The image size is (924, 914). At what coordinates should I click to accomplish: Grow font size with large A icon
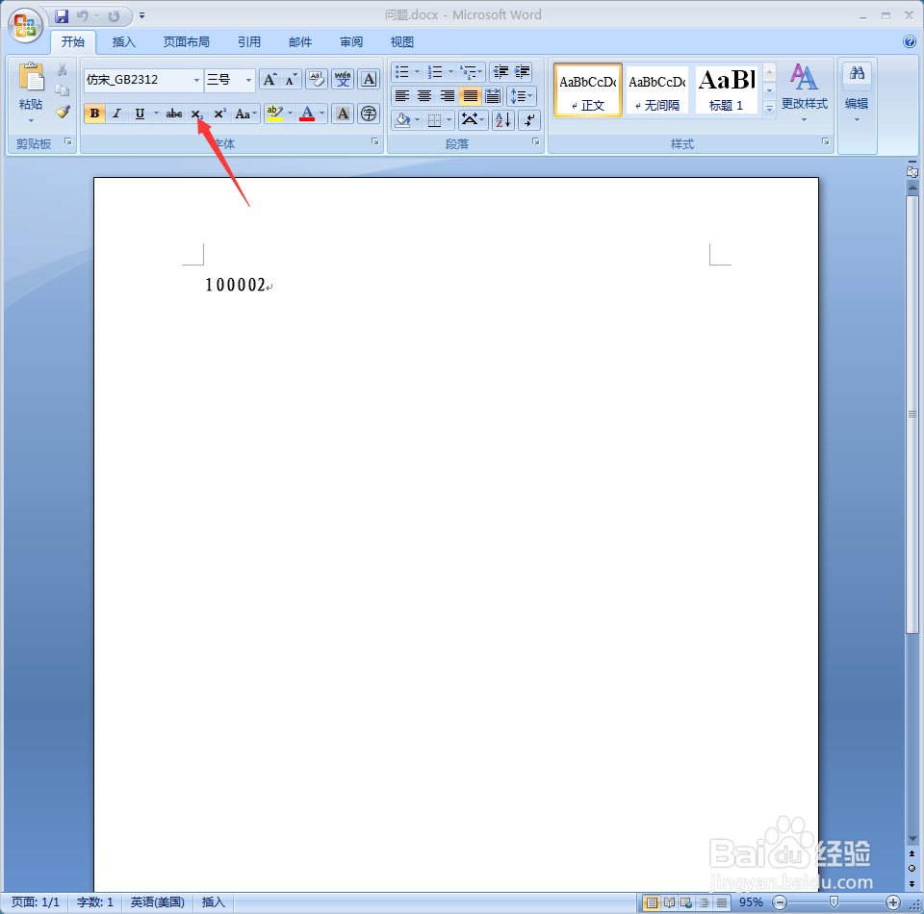tap(269, 80)
